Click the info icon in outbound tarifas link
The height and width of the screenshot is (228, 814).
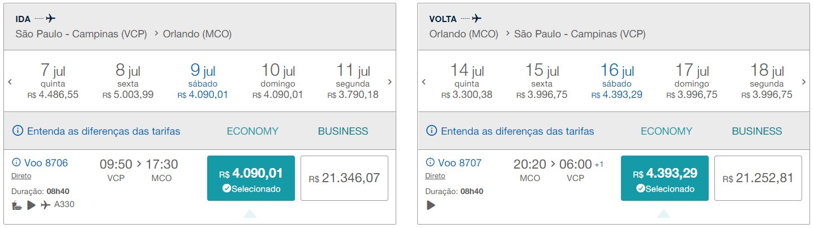coord(18,131)
